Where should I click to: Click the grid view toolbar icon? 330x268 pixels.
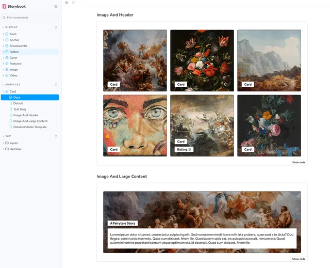[67, 3]
